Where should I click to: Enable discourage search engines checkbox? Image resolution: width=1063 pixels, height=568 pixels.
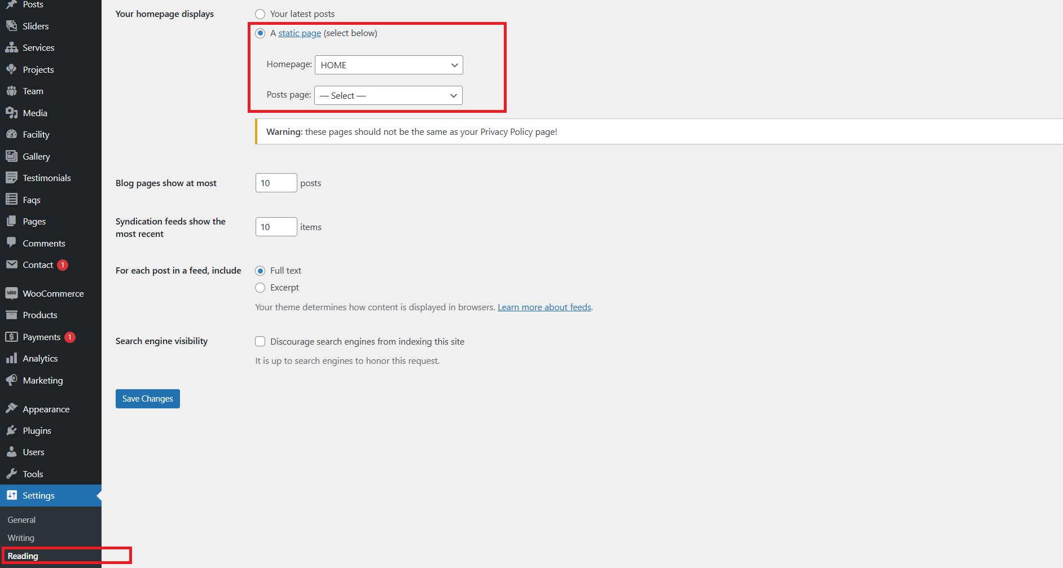pyautogui.click(x=260, y=341)
